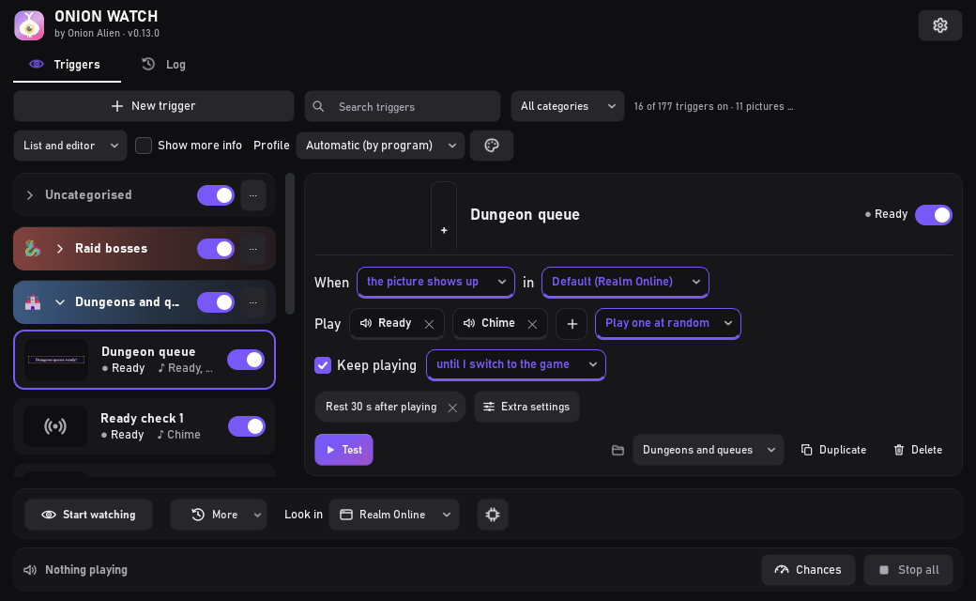976x601 pixels.
Task: Click the capture target crosshair icon button
Action: 493,515
